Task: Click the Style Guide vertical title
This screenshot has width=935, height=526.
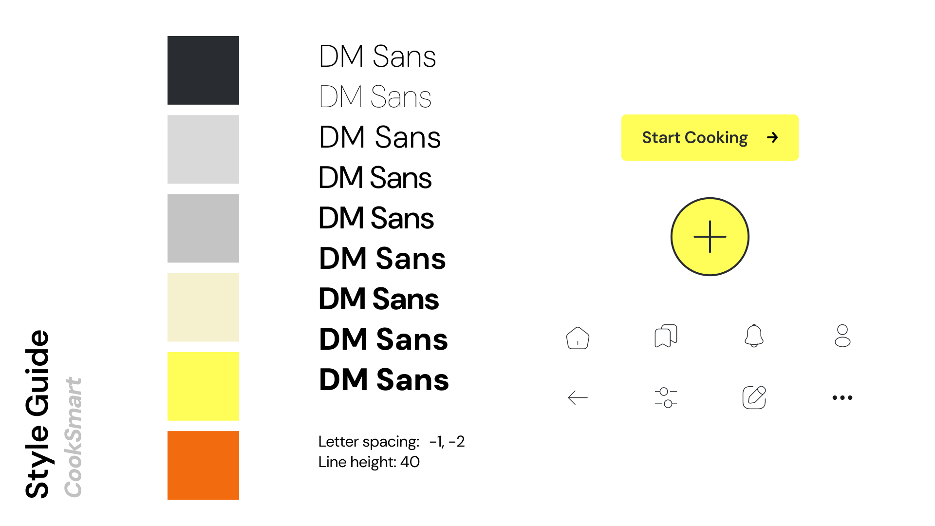Action: pos(37,414)
